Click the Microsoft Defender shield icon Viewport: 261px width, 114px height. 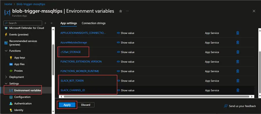[6, 28]
